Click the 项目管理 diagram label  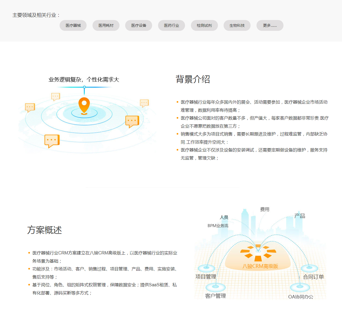(x=206, y=277)
